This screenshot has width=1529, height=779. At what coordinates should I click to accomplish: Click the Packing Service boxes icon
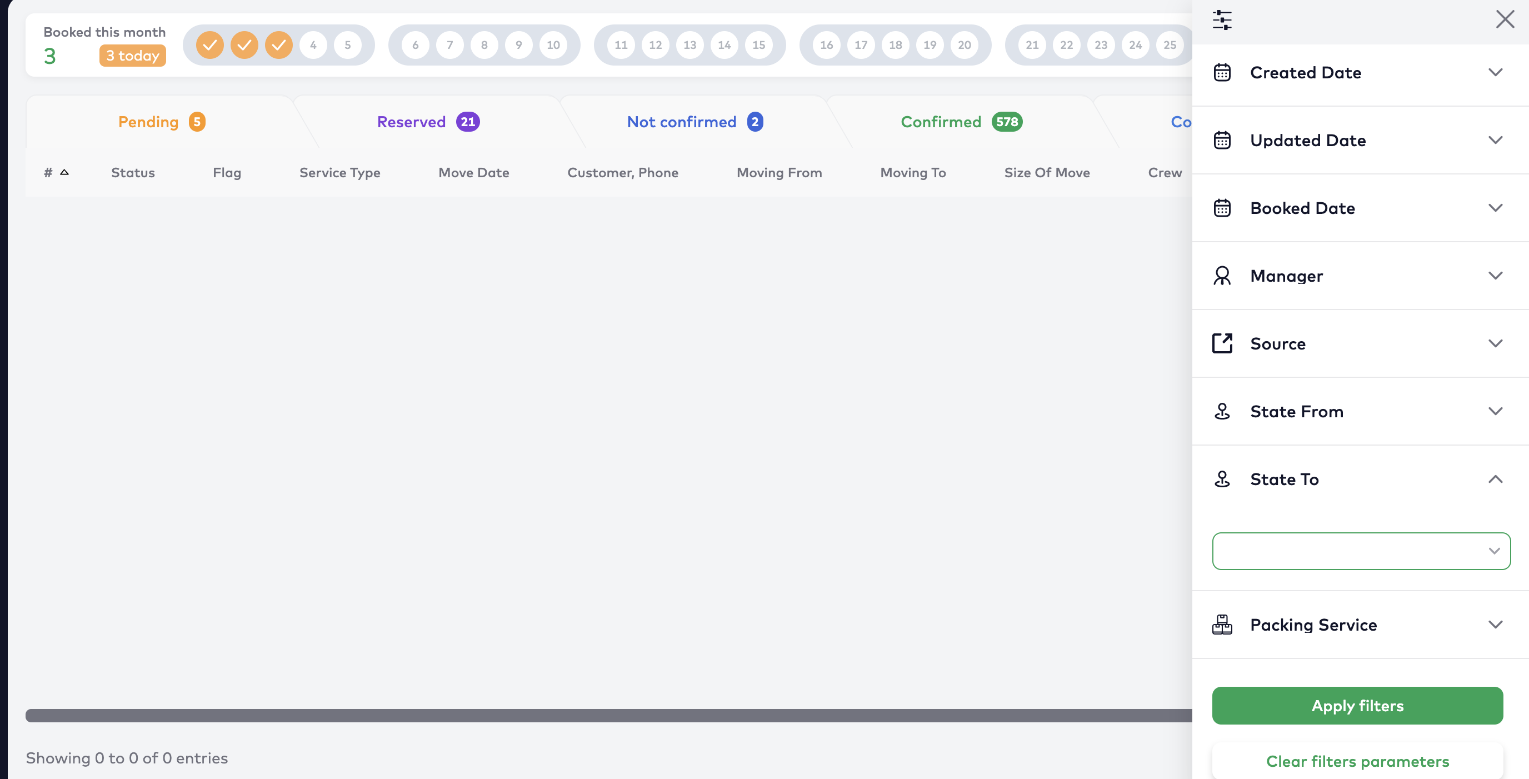coord(1222,625)
